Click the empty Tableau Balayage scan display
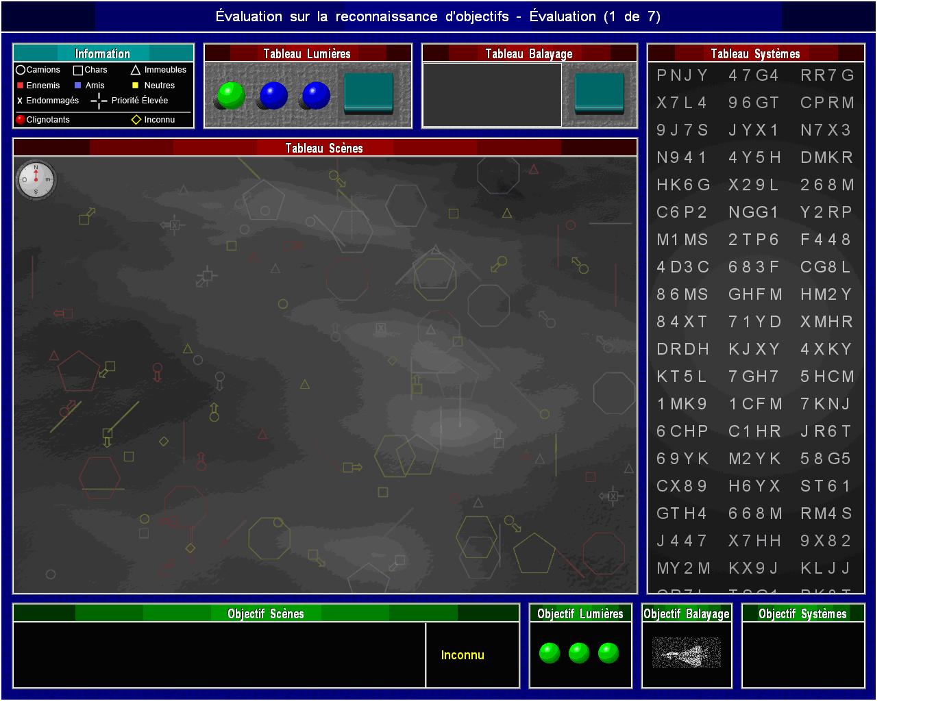 point(492,94)
